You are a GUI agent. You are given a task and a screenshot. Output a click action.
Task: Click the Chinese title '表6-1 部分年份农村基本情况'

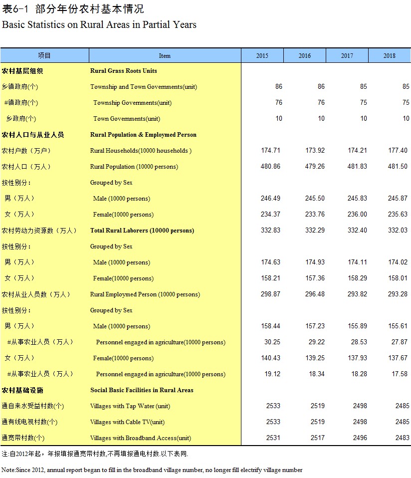pyautogui.click(x=73, y=9)
